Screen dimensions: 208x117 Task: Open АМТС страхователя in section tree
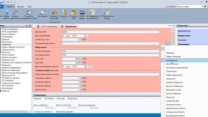[10, 32]
